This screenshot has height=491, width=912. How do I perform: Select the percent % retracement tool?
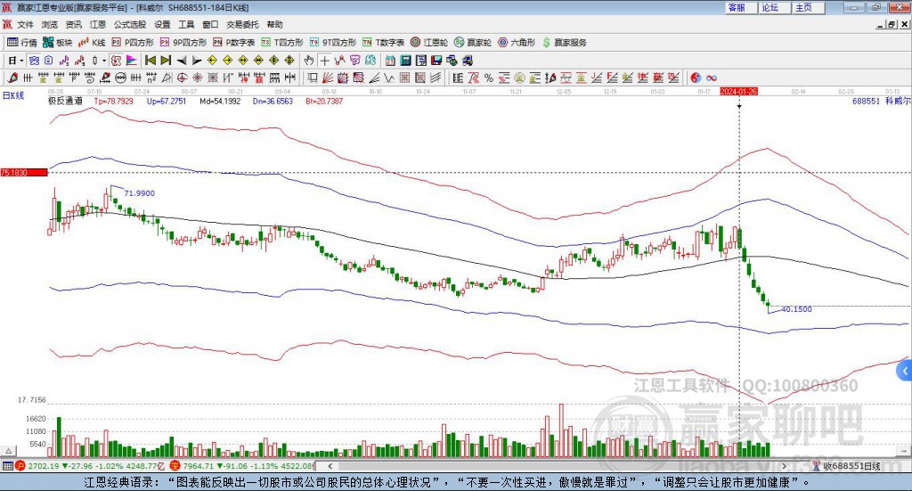pyautogui.click(x=489, y=78)
